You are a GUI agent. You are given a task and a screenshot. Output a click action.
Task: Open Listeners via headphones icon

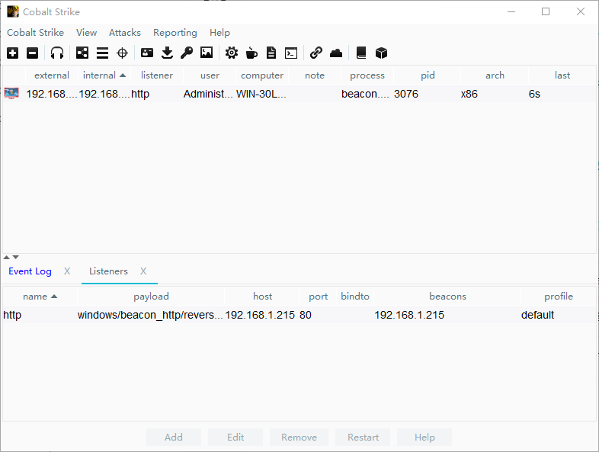pos(57,53)
